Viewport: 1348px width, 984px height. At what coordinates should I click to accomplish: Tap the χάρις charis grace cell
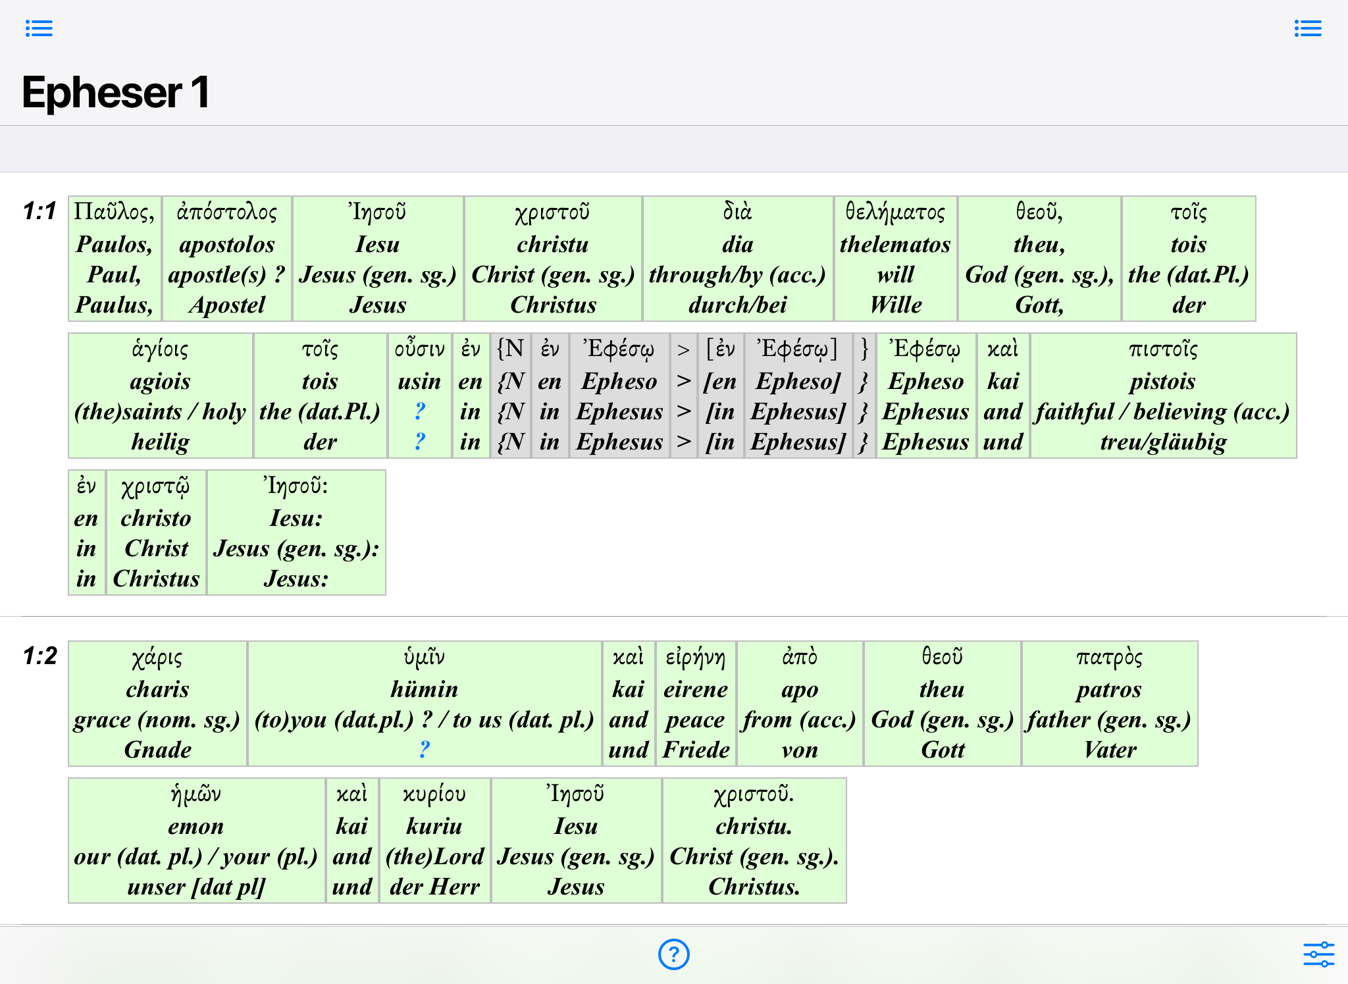pyautogui.click(x=157, y=704)
